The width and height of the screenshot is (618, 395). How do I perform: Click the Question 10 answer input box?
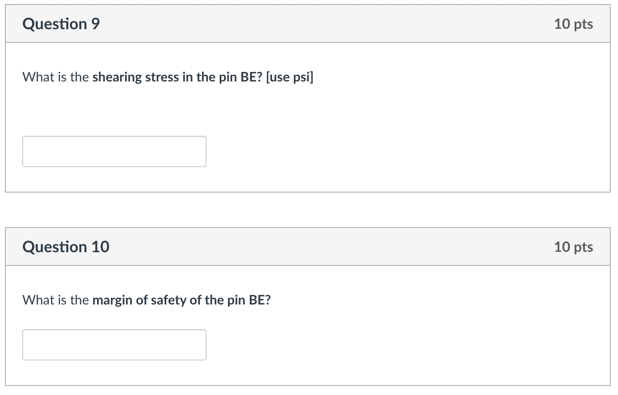coord(114,345)
